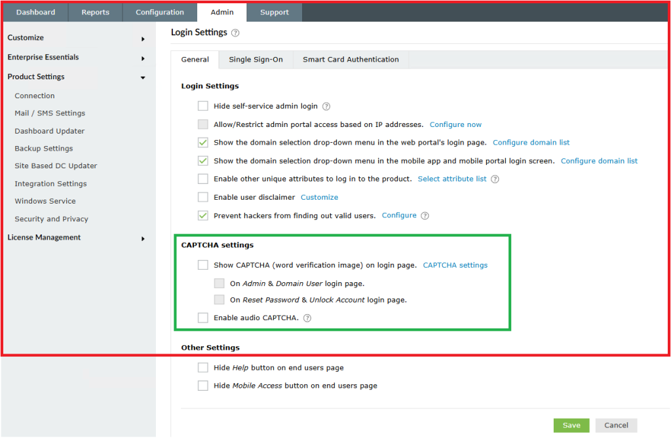Select Security and Privacy in sidebar

[51, 219]
